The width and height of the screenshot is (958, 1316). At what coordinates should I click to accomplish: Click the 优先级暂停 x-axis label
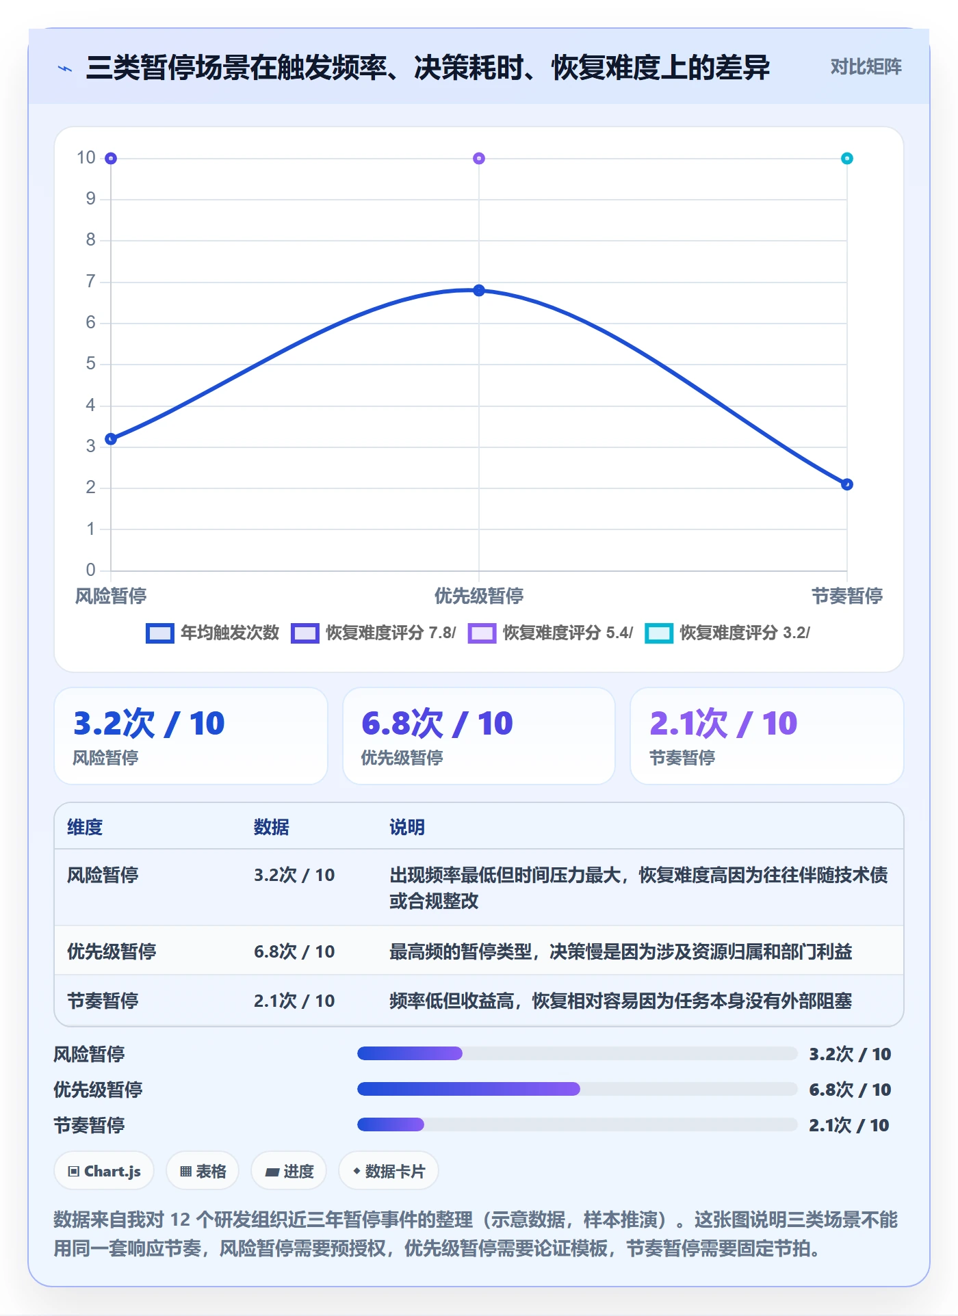tap(479, 596)
